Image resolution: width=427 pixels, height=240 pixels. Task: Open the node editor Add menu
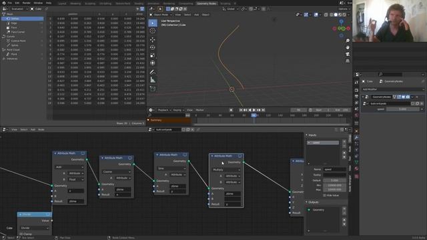[x=33, y=129]
